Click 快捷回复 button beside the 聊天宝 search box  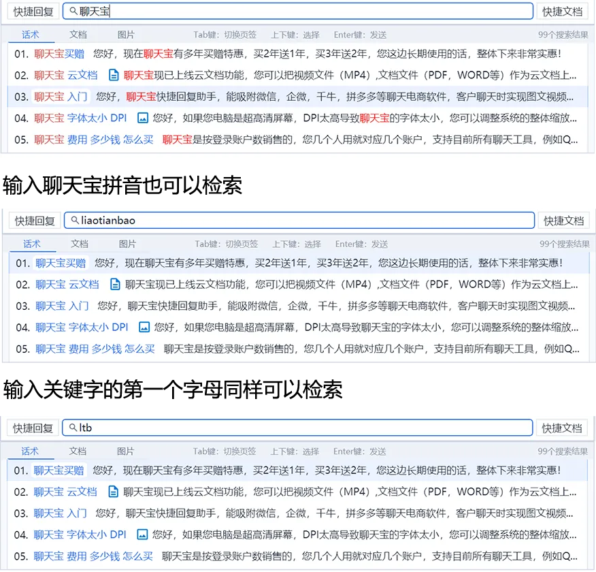(x=33, y=12)
